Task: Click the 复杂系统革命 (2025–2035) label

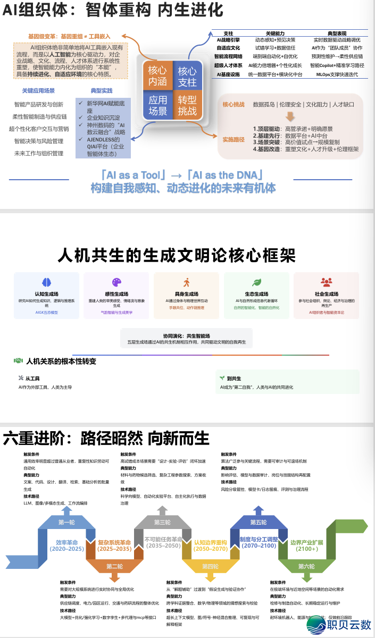Action: pos(114,545)
